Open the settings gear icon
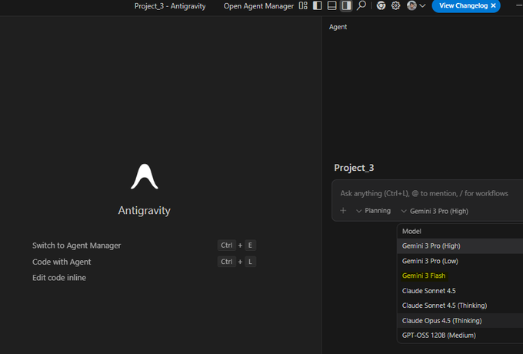The image size is (523, 354). pos(395,5)
